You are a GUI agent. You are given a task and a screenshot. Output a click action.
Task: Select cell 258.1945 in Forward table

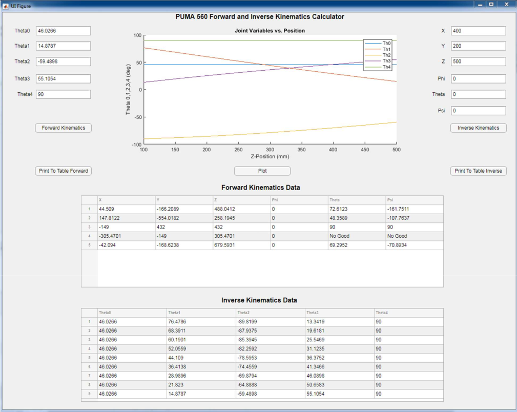tap(242, 218)
